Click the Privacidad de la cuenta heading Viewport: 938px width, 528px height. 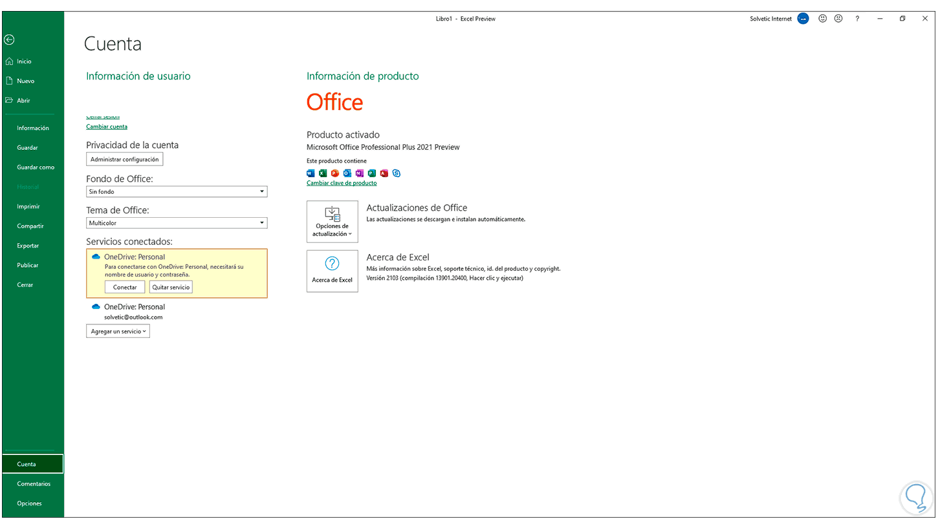tap(132, 145)
